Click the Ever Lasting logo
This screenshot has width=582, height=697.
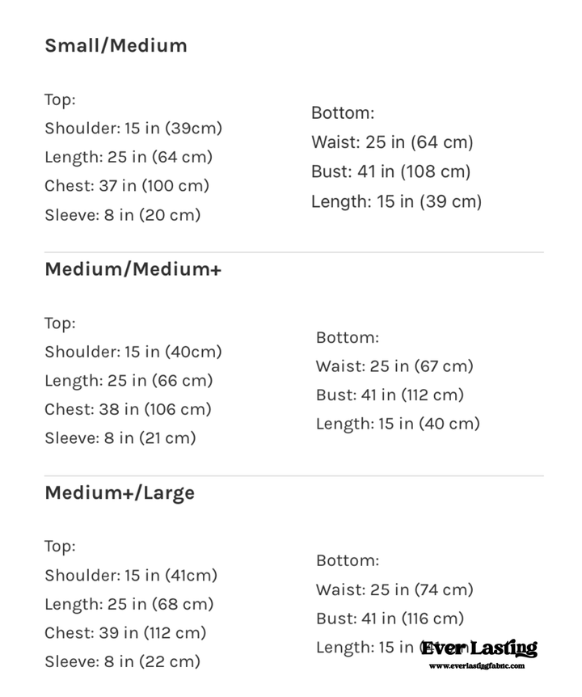479,648
